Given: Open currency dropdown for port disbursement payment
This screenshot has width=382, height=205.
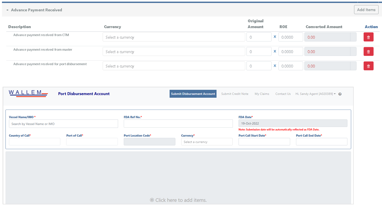Looking at the screenshot, I should coord(174,66).
